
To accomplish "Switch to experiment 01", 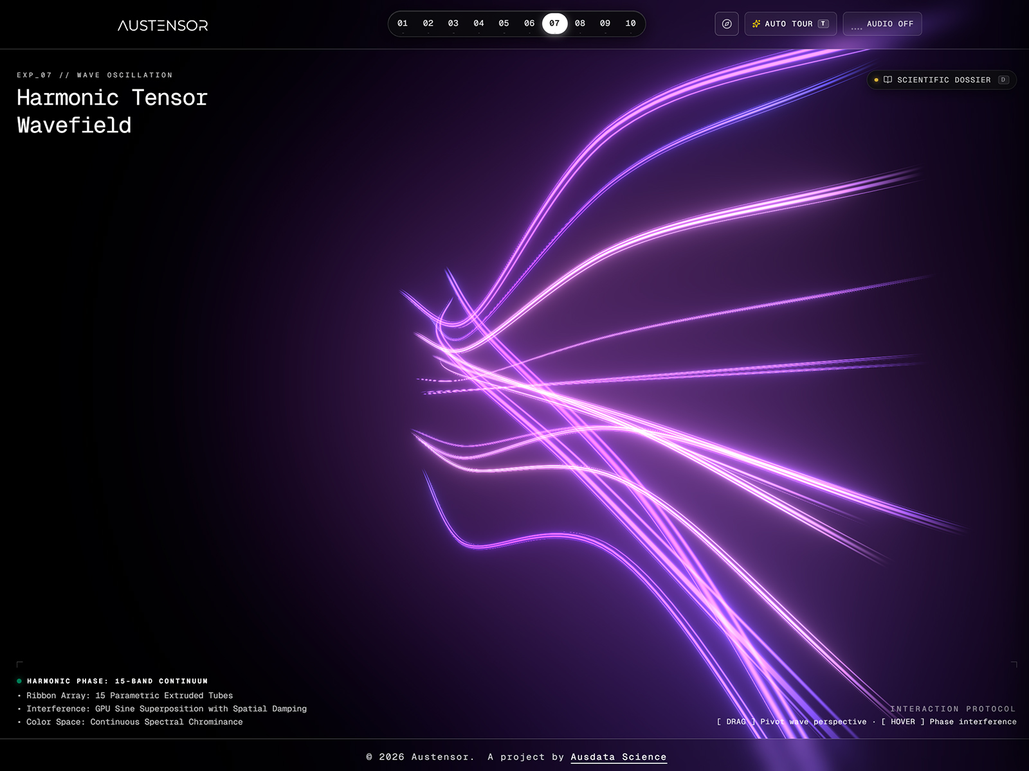I will pos(403,24).
